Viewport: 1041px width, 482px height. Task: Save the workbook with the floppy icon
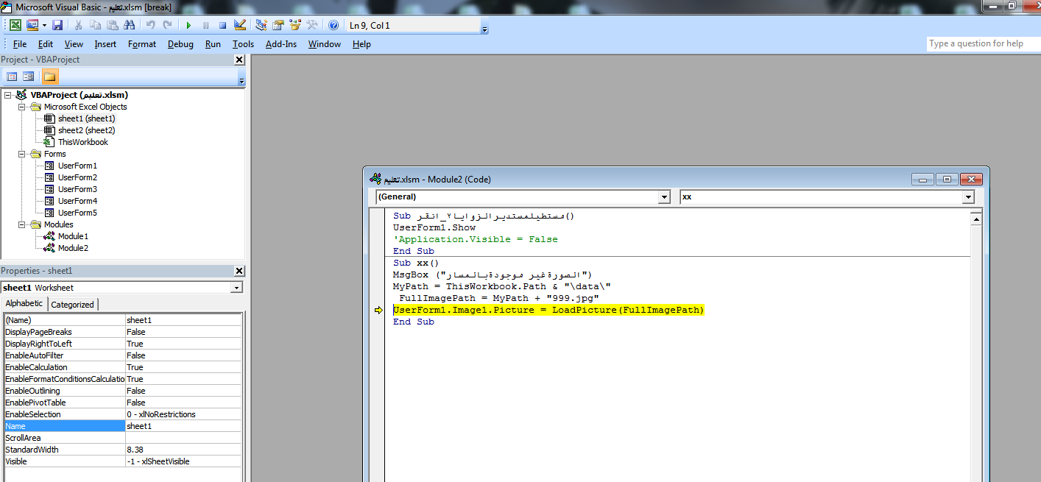point(57,25)
